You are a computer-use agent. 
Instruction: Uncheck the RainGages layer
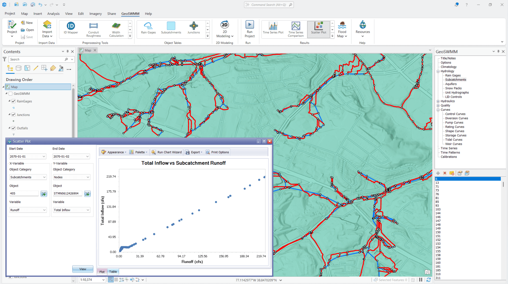pos(13,101)
